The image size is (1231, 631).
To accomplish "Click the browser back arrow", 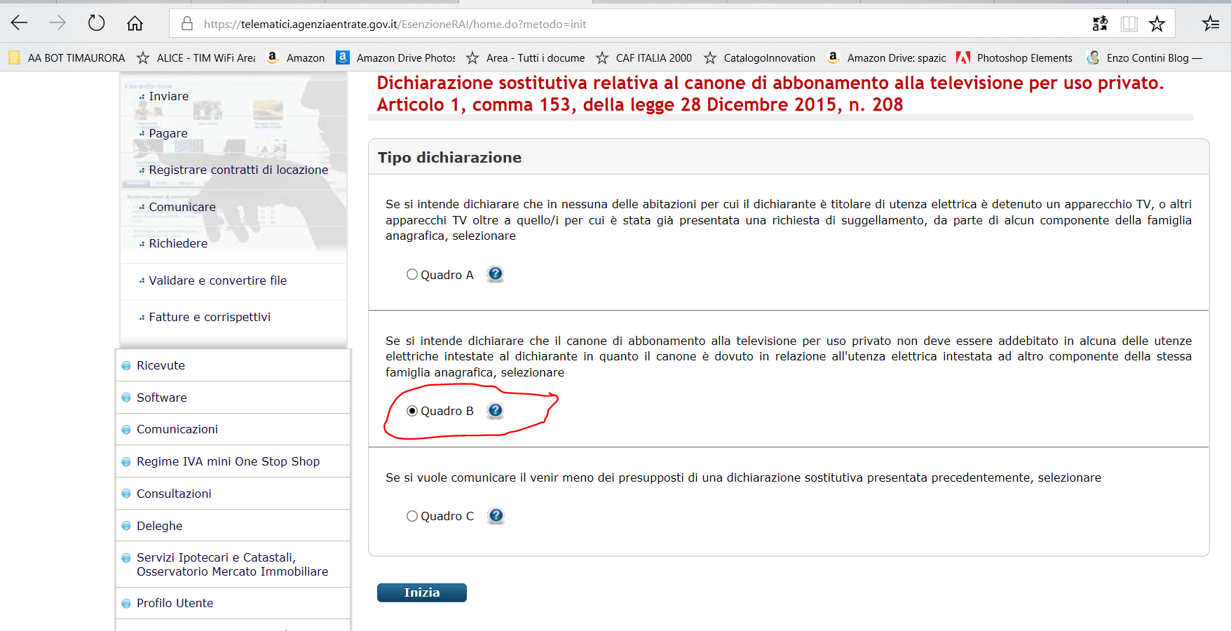I will pos(20,24).
